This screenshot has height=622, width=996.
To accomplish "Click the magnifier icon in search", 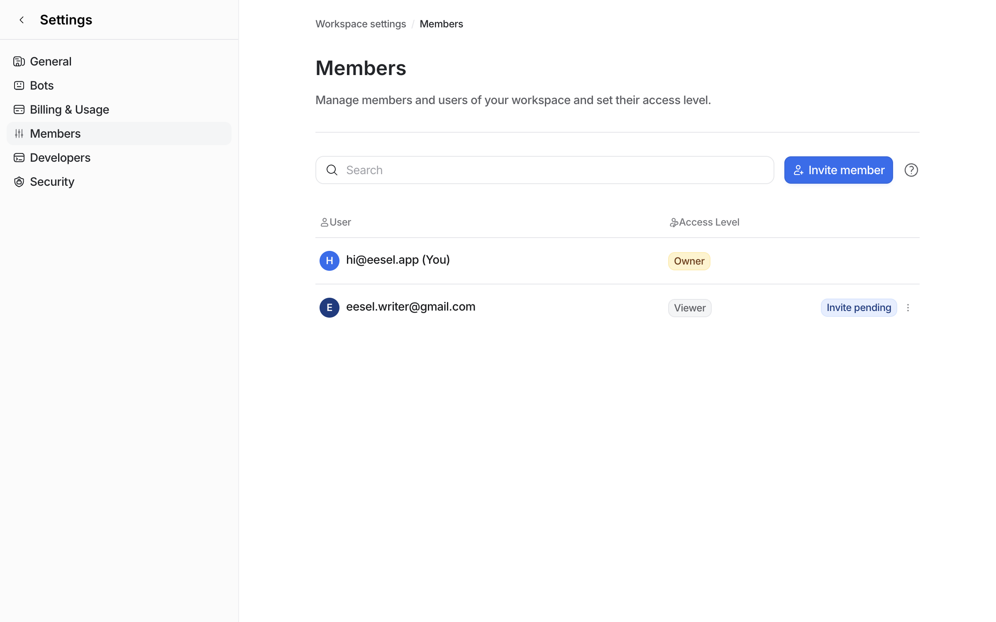I will tap(332, 170).
